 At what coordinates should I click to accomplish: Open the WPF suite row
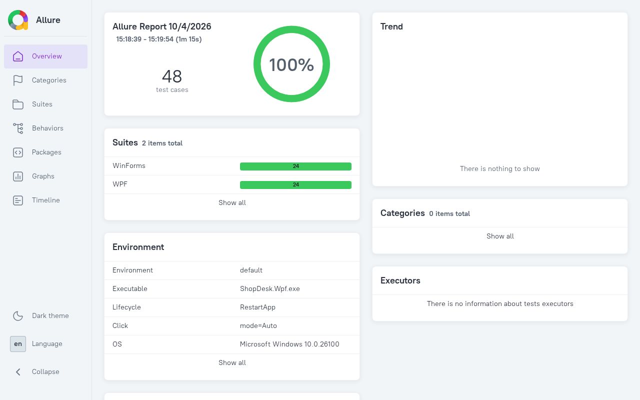tap(232, 184)
